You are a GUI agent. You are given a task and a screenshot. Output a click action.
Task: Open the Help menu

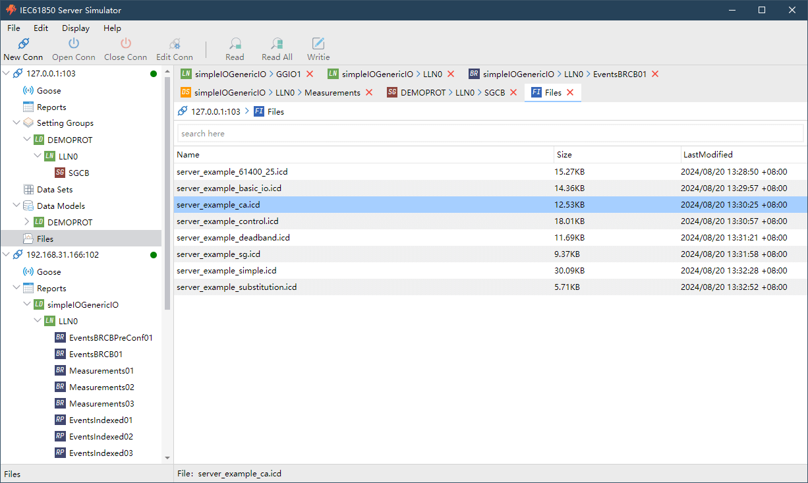[x=112, y=28]
